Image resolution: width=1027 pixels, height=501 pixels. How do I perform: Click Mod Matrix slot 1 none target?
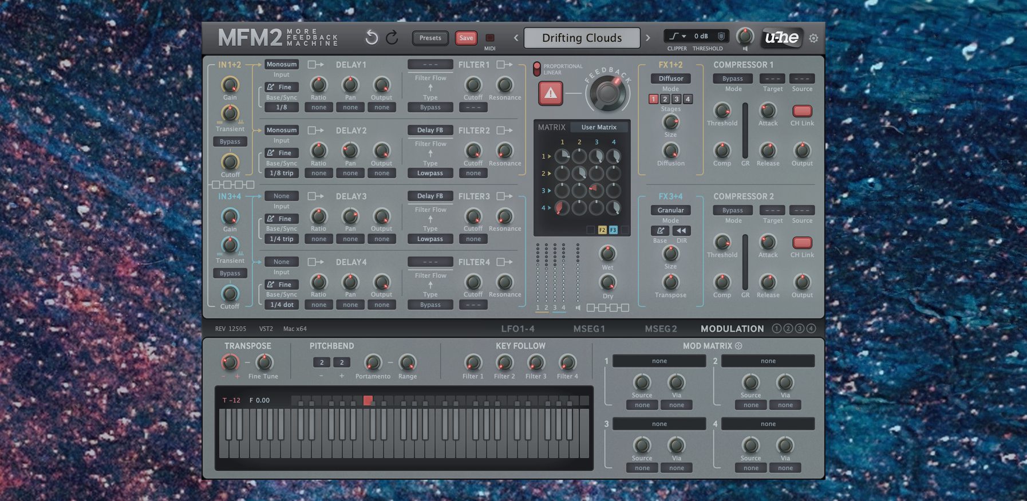coord(659,361)
